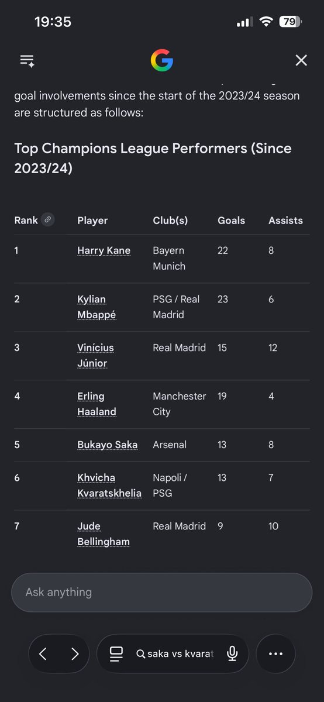Open the Vinícius Júnior link
The width and height of the screenshot is (324, 702).
point(96,356)
